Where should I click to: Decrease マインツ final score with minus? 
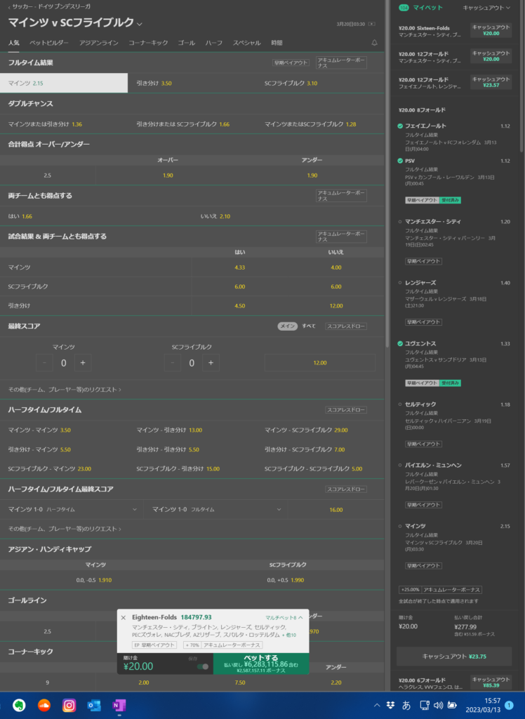pos(44,363)
